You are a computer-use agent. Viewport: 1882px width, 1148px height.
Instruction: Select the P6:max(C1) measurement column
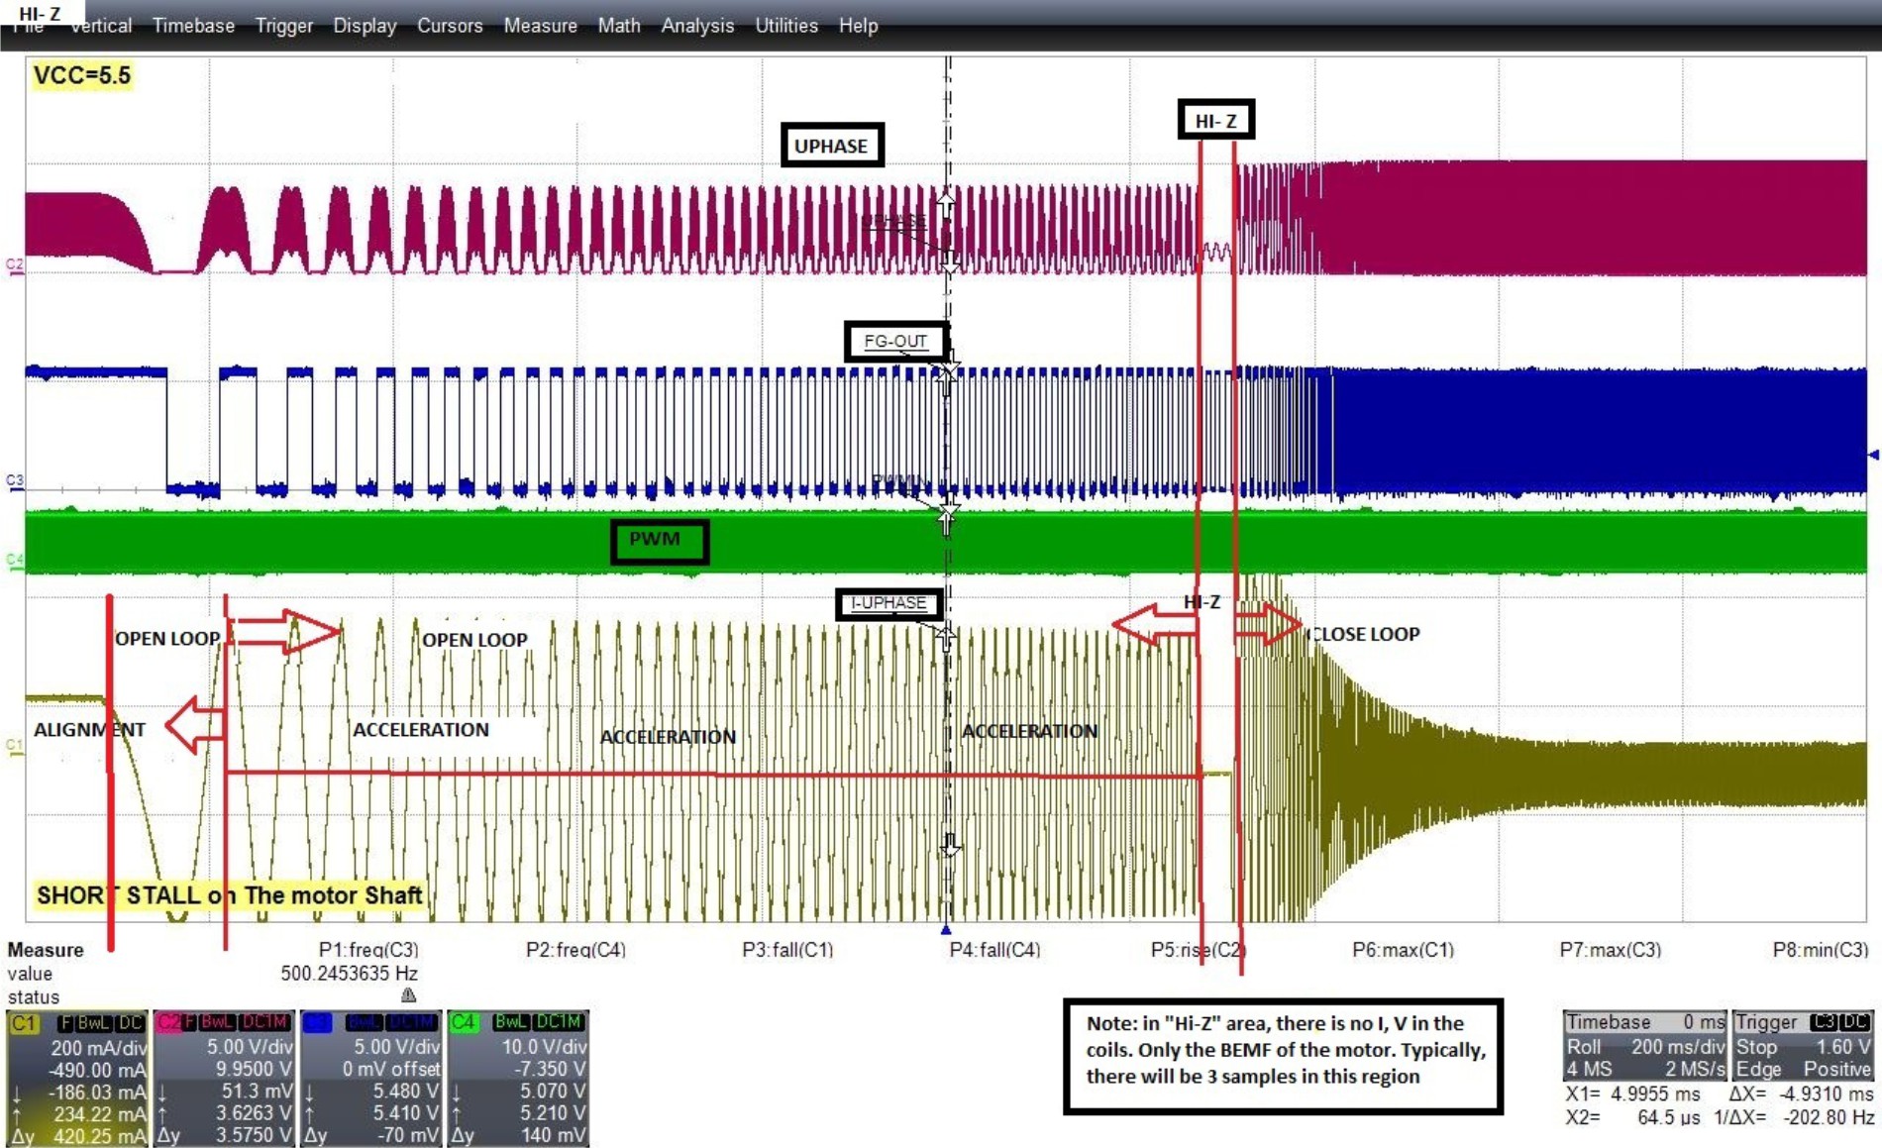(x=1403, y=950)
